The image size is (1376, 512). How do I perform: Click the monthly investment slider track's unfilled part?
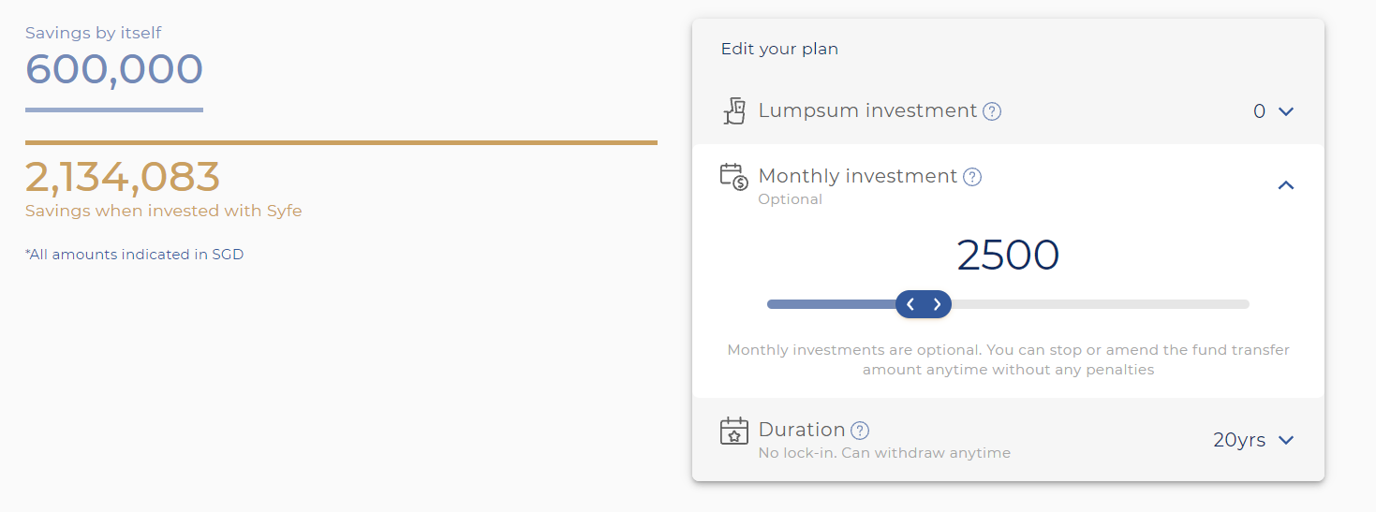(x=1100, y=304)
